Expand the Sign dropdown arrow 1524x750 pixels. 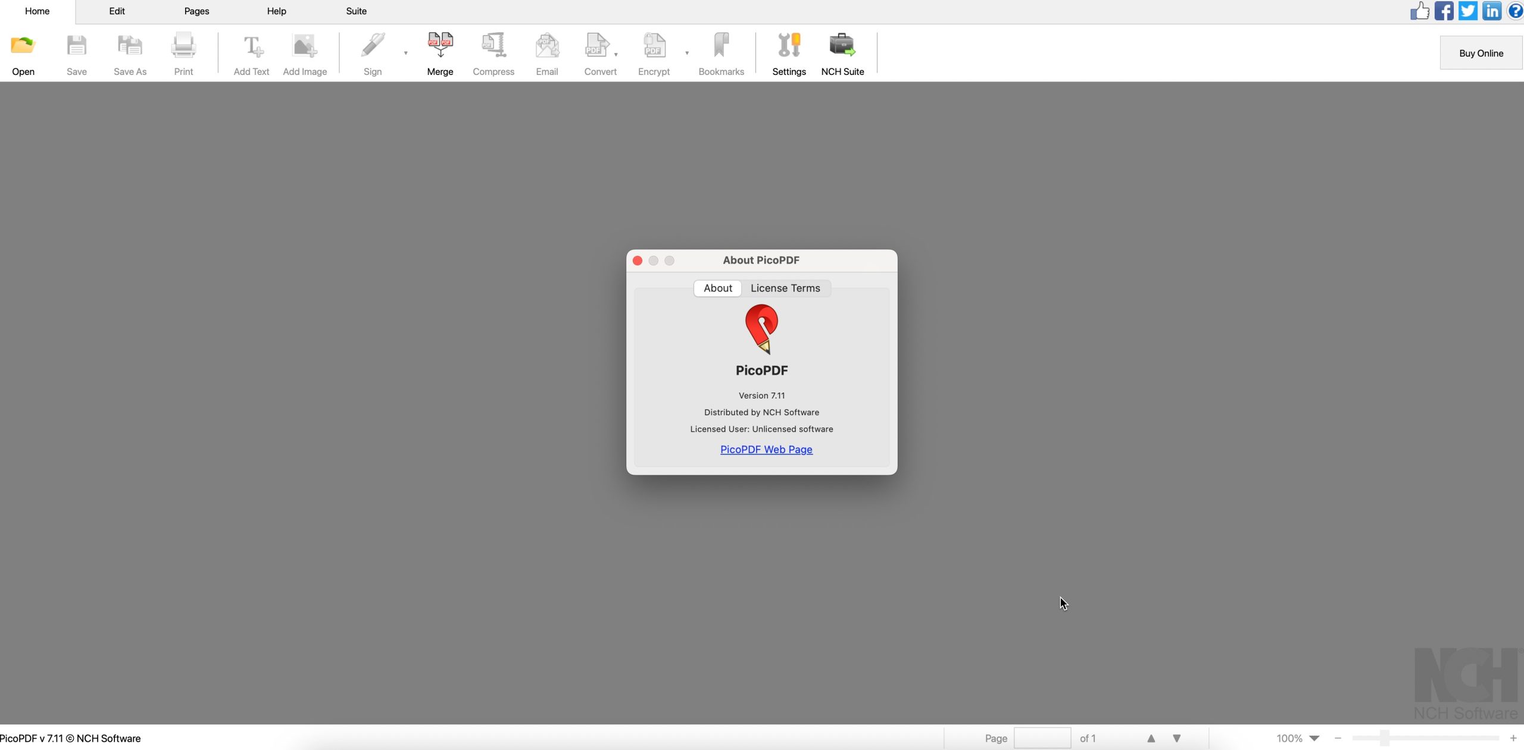(x=405, y=53)
